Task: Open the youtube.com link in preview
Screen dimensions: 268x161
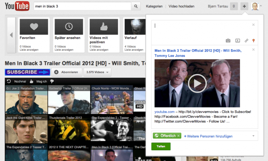Action: click(x=164, y=112)
